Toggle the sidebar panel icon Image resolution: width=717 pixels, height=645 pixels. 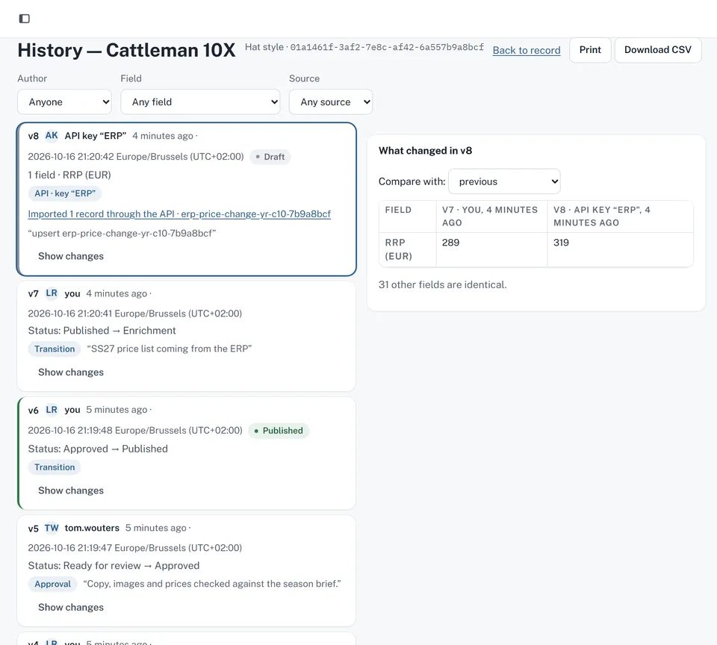coord(24,18)
